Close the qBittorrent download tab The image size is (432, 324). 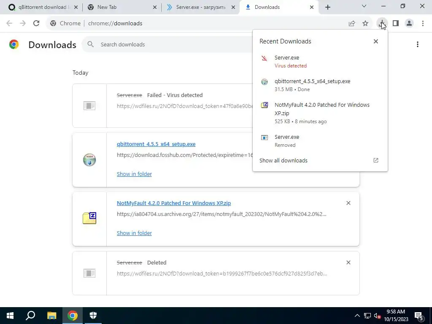(76, 7)
